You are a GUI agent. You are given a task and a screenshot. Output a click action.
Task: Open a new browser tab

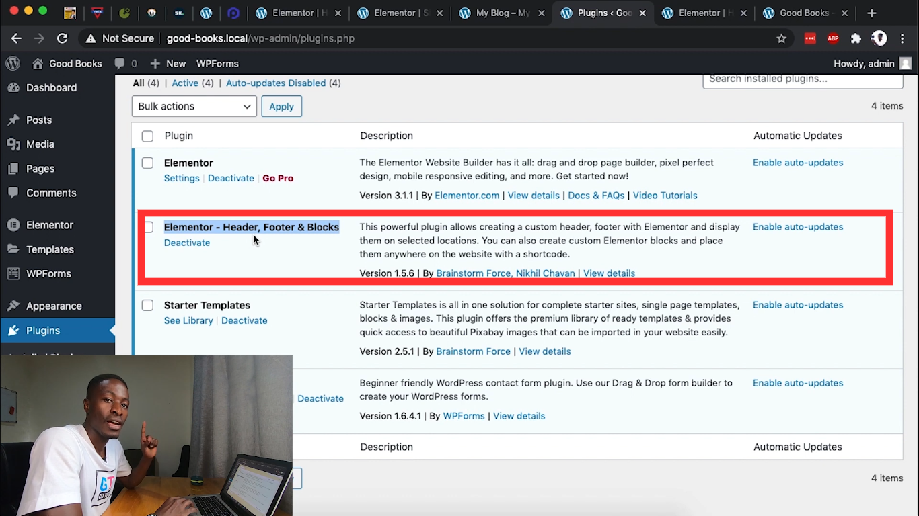[872, 13]
